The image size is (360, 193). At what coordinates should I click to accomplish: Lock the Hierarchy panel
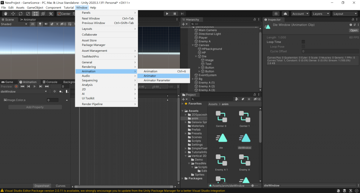click(x=255, y=19)
